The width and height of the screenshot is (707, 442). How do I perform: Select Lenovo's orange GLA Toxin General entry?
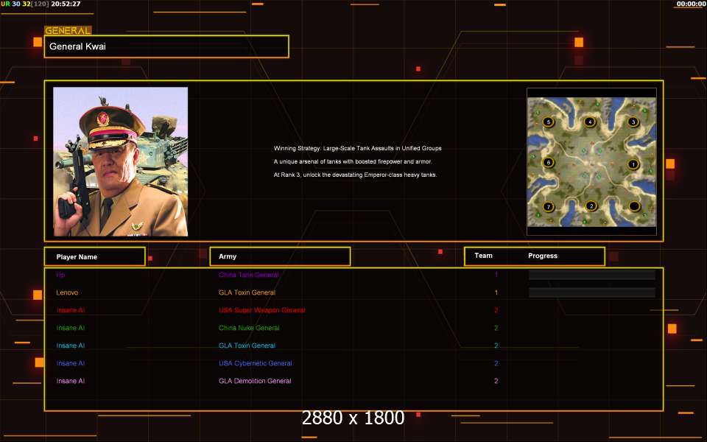click(247, 292)
